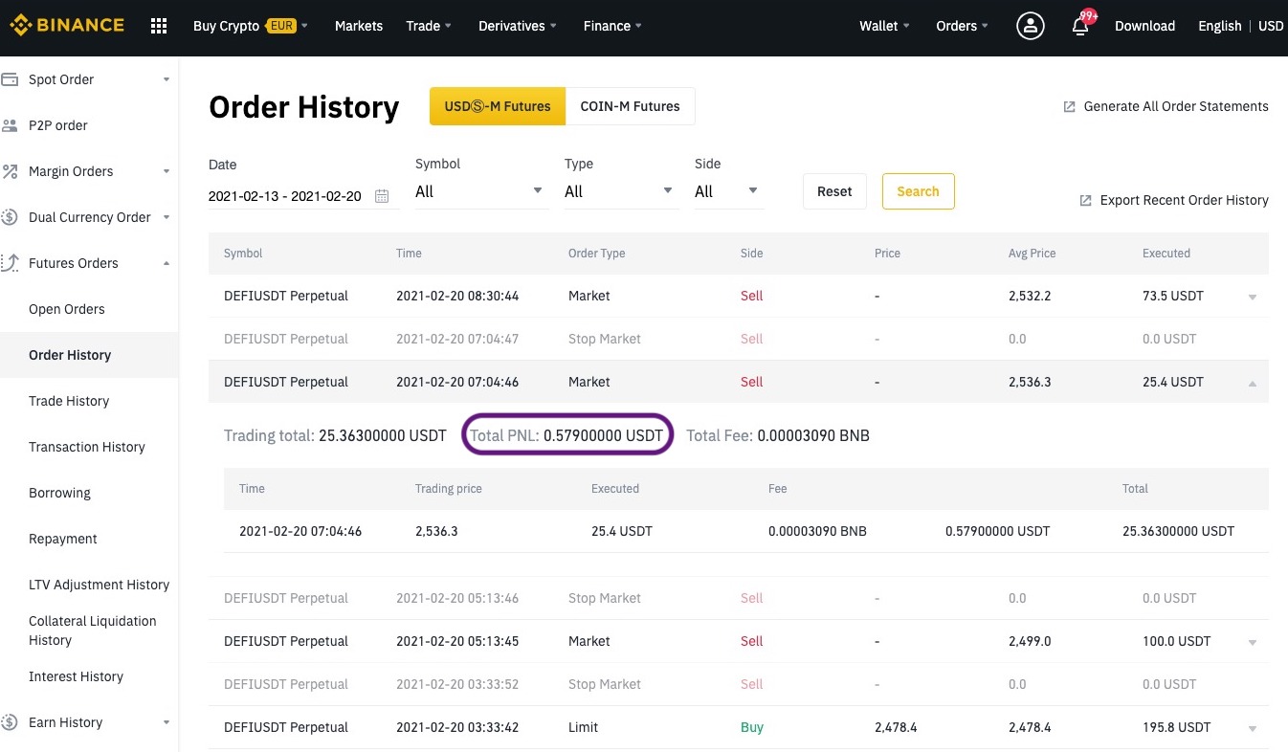Open Borrowing in the sidebar
The width and height of the screenshot is (1288, 752).
[x=59, y=493]
